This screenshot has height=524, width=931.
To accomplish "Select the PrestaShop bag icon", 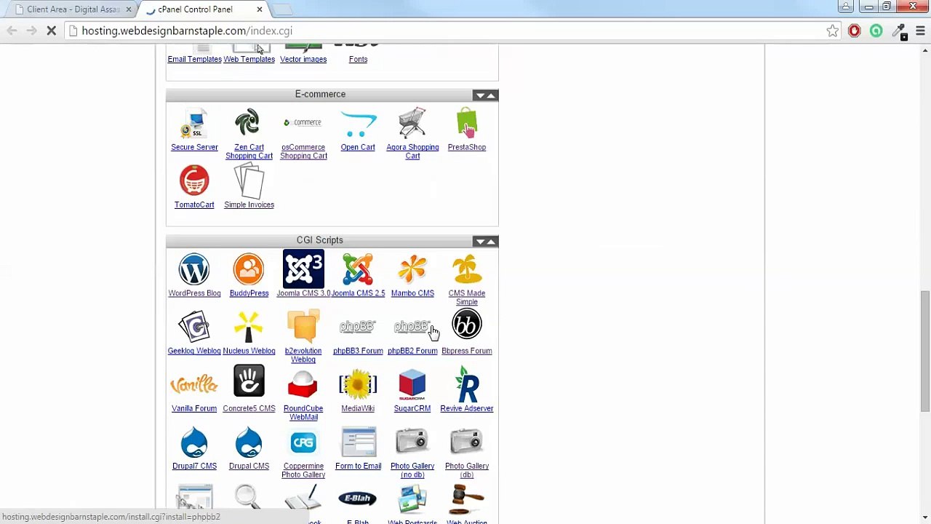I will point(467,122).
